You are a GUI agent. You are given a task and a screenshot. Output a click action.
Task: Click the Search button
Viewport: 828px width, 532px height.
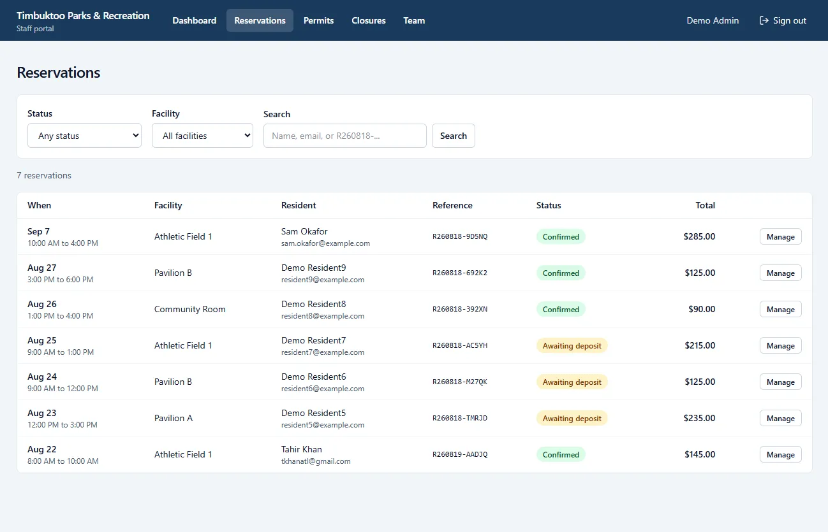tap(454, 136)
